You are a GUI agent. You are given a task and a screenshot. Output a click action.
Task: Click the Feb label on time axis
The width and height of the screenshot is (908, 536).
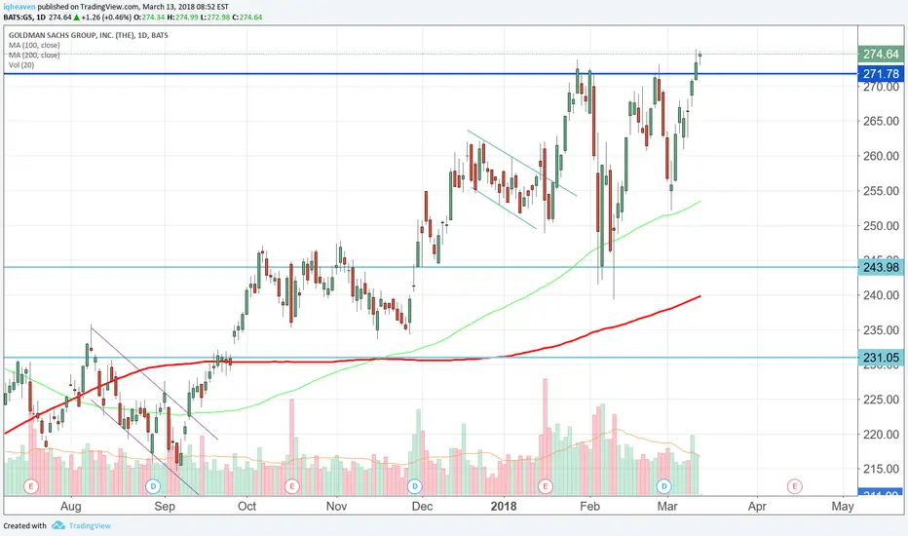tap(590, 506)
